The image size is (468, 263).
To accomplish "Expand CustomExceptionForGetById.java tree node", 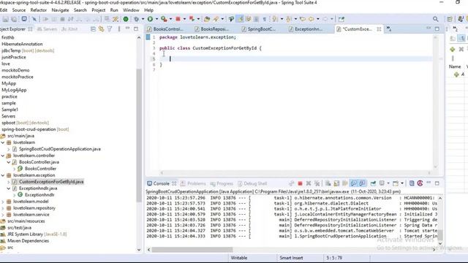I will tap(8, 182).
